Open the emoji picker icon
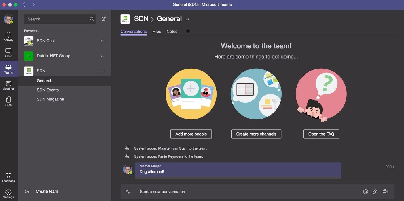This screenshot has height=201, width=404. [x=366, y=192]
